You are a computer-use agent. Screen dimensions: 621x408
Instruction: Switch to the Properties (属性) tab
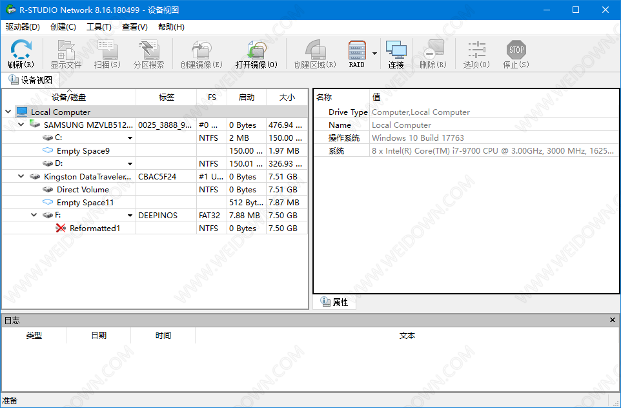pyautogui.click(x=334, y=302)
